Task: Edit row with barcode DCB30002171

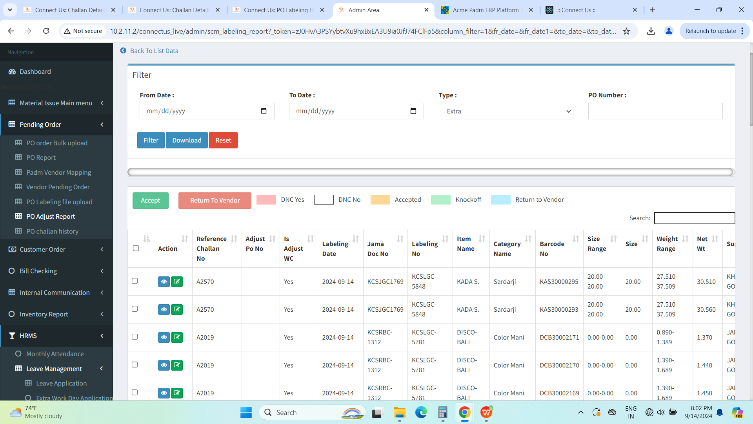Action: pos(177,337)
